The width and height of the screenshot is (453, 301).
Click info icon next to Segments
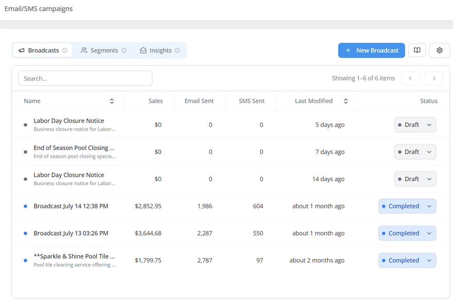(124, 51)
